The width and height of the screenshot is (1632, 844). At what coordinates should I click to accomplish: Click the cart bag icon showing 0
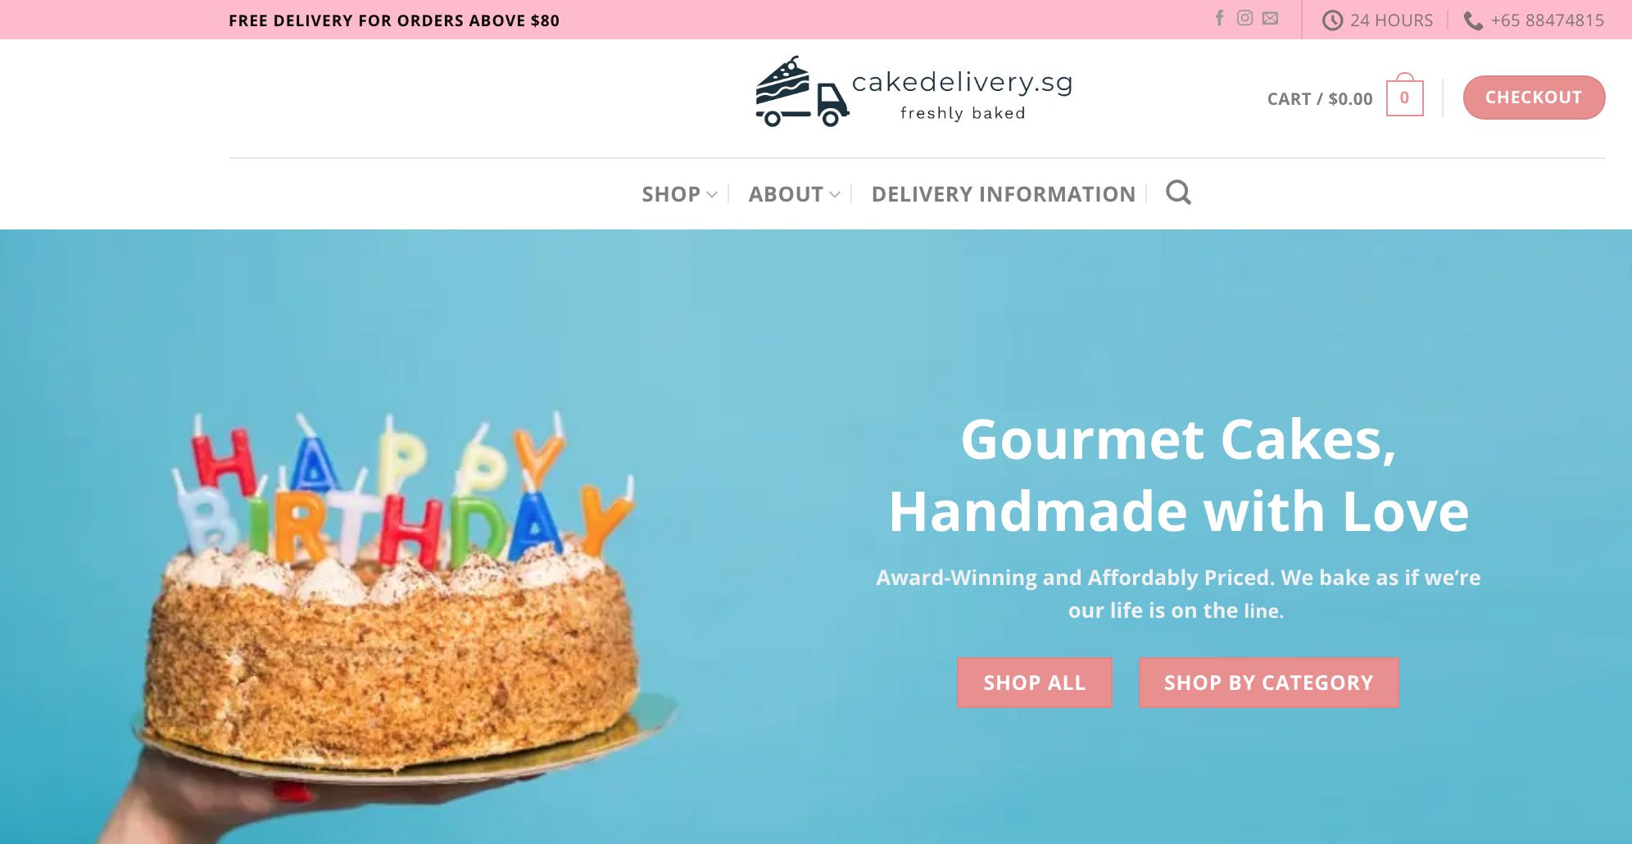pyautogui.click(x=1404, y=96)
